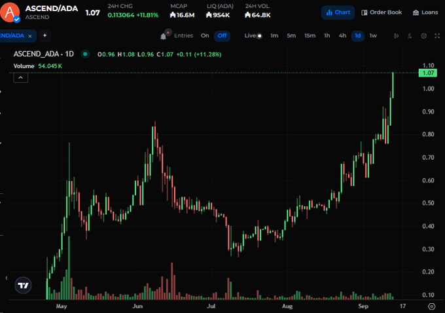Screen dimensions: 445x313
Task: Open chart type candles icon
Action: click(x=396, y=36)
